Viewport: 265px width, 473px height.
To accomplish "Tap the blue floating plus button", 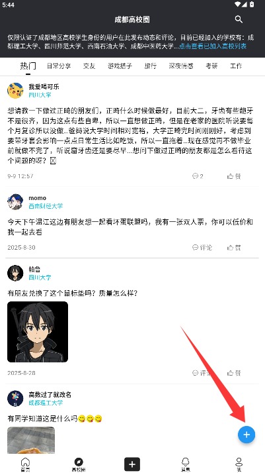I will [246, 435].
